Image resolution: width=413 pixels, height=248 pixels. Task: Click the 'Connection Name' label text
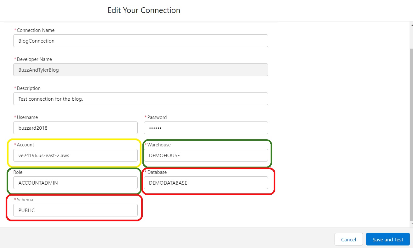coord(35,30)
